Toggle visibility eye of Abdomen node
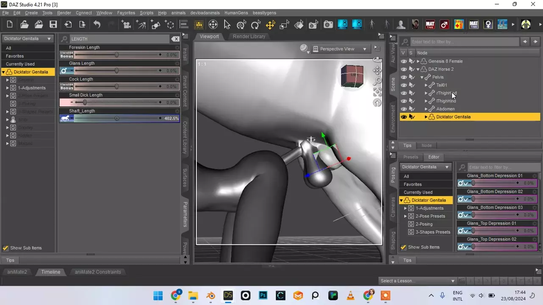Image resolution: width=543 pixels, height=305 pixels. pyautogui.click(x=404, y=109)
